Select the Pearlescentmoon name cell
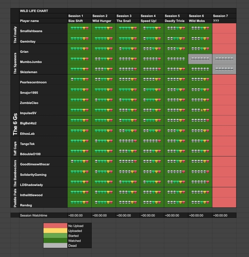The height and width of the screenshot is (257, 249). point(43,79)
